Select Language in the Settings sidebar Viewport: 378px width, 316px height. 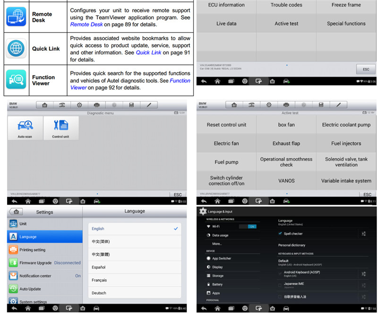[x=44, y=237]
